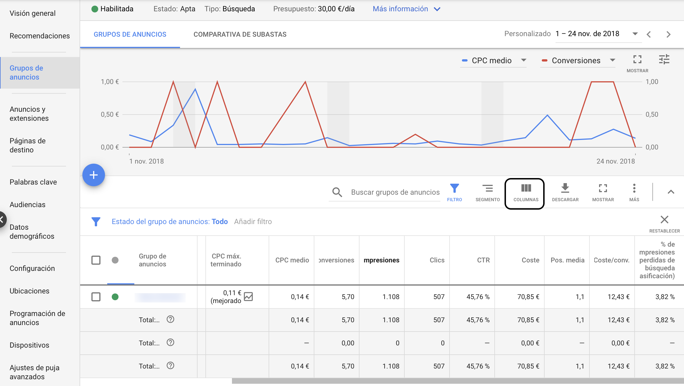Sort by Clics column header
The height and width of the screenshot is (386, 684).
point(437,260)
